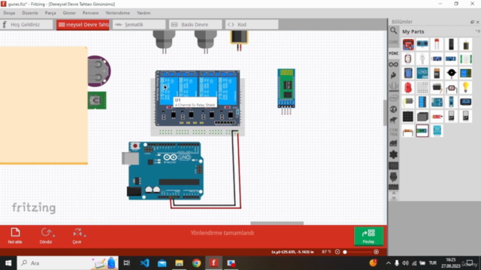Pick the highlighted Bluetooth module part

click(422, 131)
